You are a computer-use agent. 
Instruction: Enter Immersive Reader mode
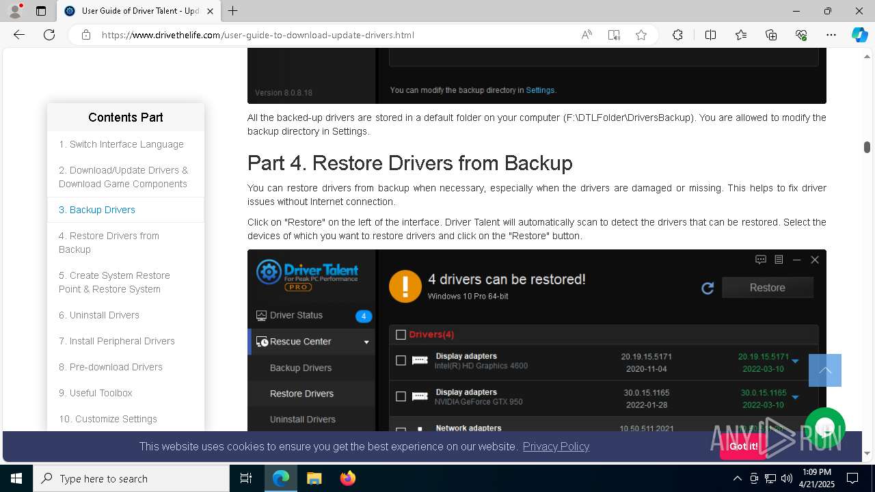pyautogui.click(x=614, y=35)
